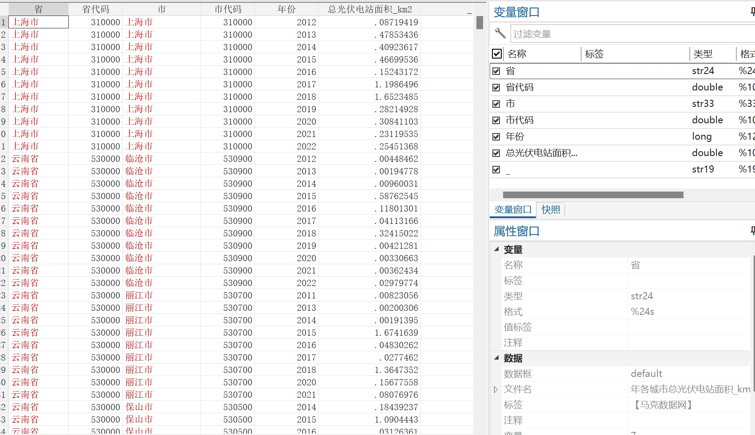Select the 年份 variable name in the variable list

click(x=515, y=137)
